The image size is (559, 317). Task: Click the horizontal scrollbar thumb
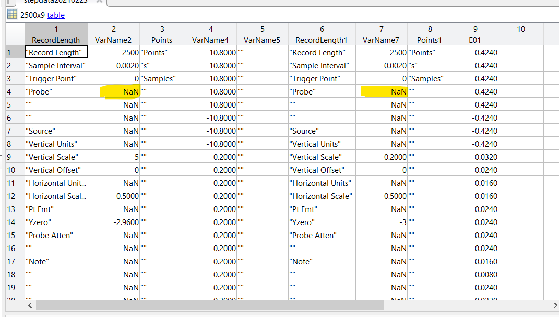(209, 305)
